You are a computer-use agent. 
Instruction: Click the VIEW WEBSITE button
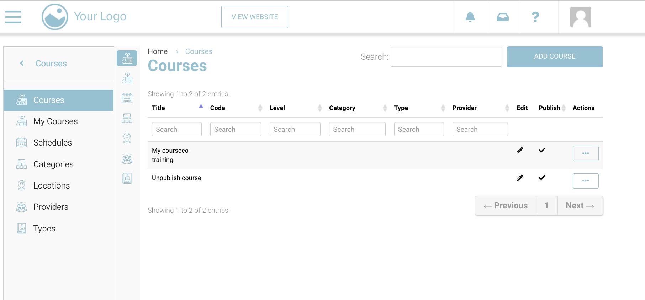[254, 17]
